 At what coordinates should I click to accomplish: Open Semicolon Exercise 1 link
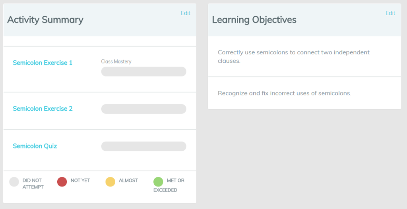coord(43,63)
